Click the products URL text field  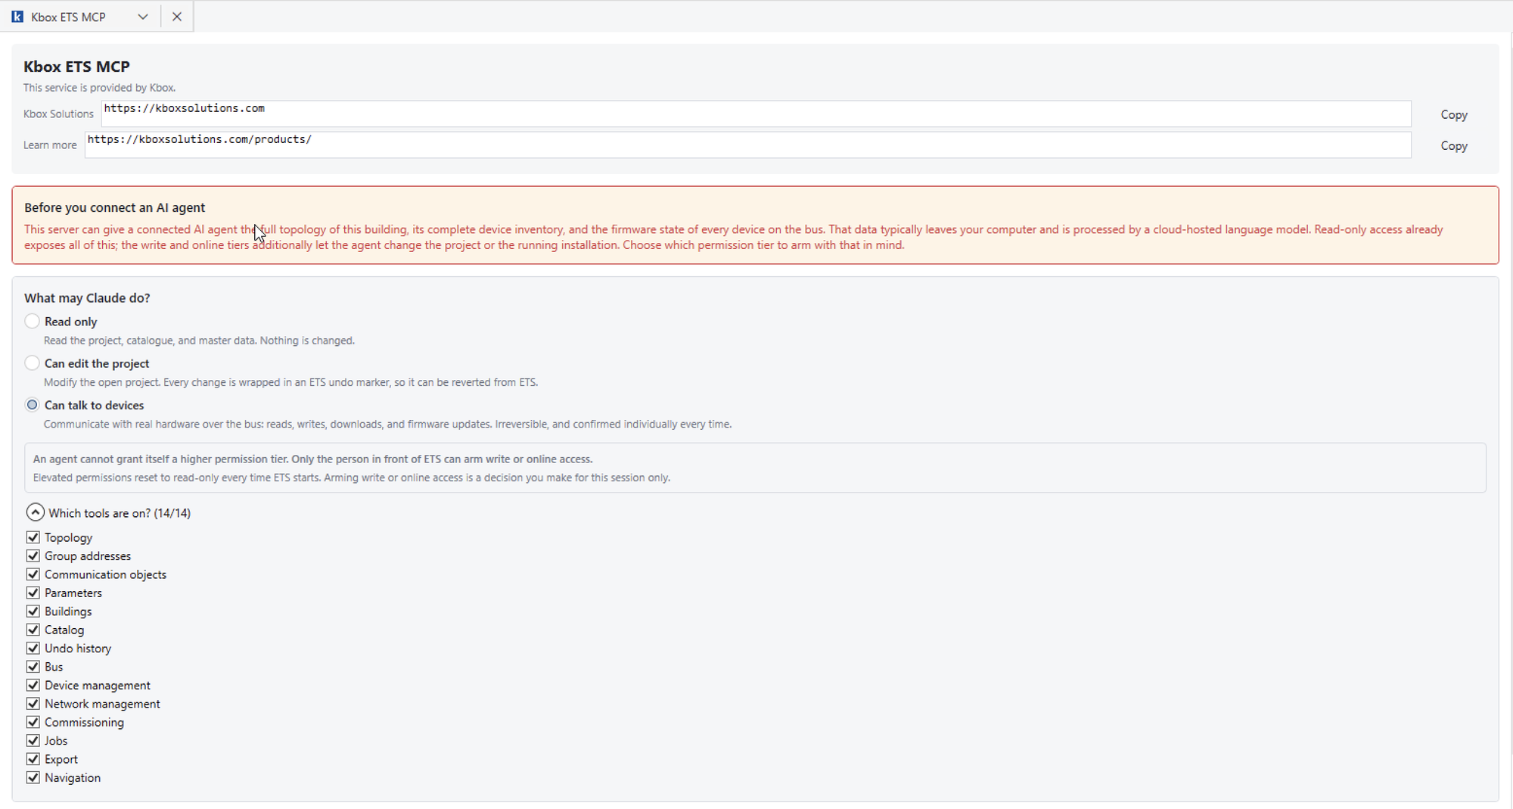pyautogui.click(x=747, y=145)
